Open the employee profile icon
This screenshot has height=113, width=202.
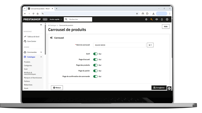pyautogui.click(x=167, y=20)
